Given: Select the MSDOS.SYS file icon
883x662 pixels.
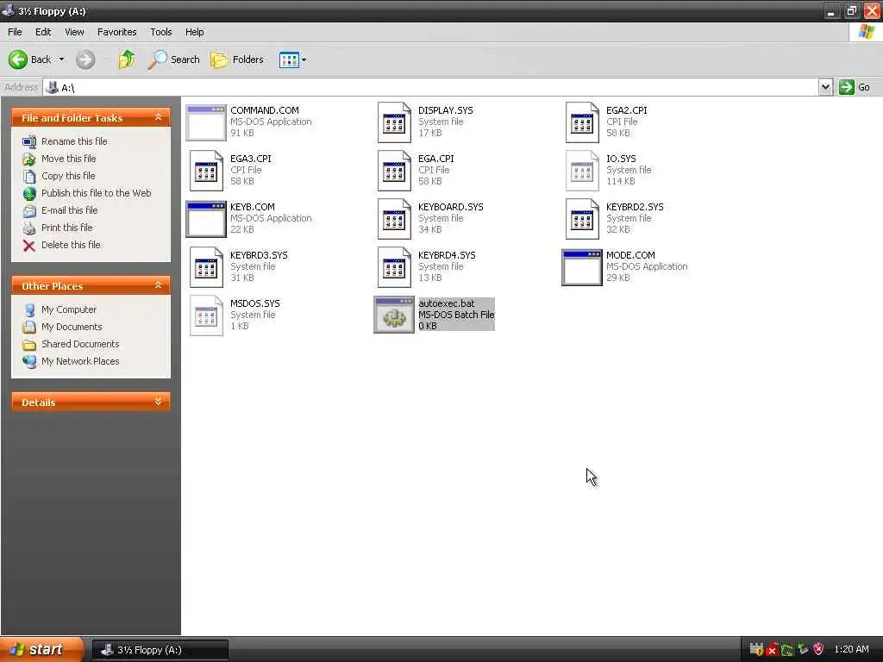Looking at the screenshot, I should coord(206,315).
